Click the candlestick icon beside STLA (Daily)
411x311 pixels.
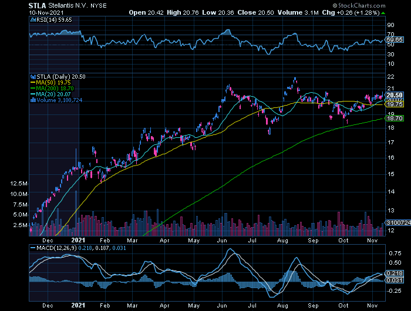point(33,77)
